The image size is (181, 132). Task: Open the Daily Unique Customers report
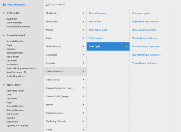click(x=144, y=30)
